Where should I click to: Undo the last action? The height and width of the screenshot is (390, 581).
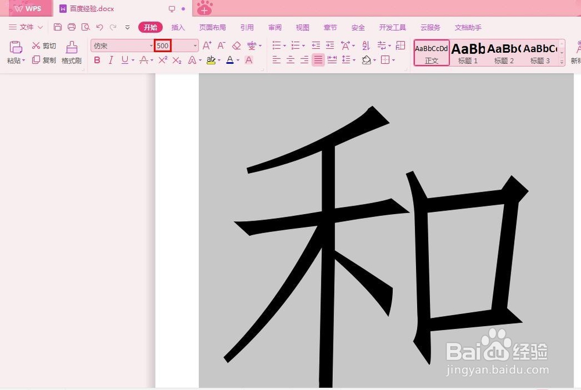[99, 27]
